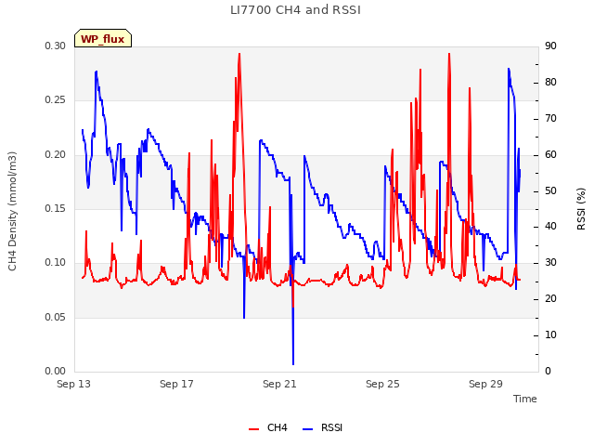The width and height of the screenshot is (594, 446).
Task: Click the Sep 25 x-axis tick label
Action: point(382,384)
